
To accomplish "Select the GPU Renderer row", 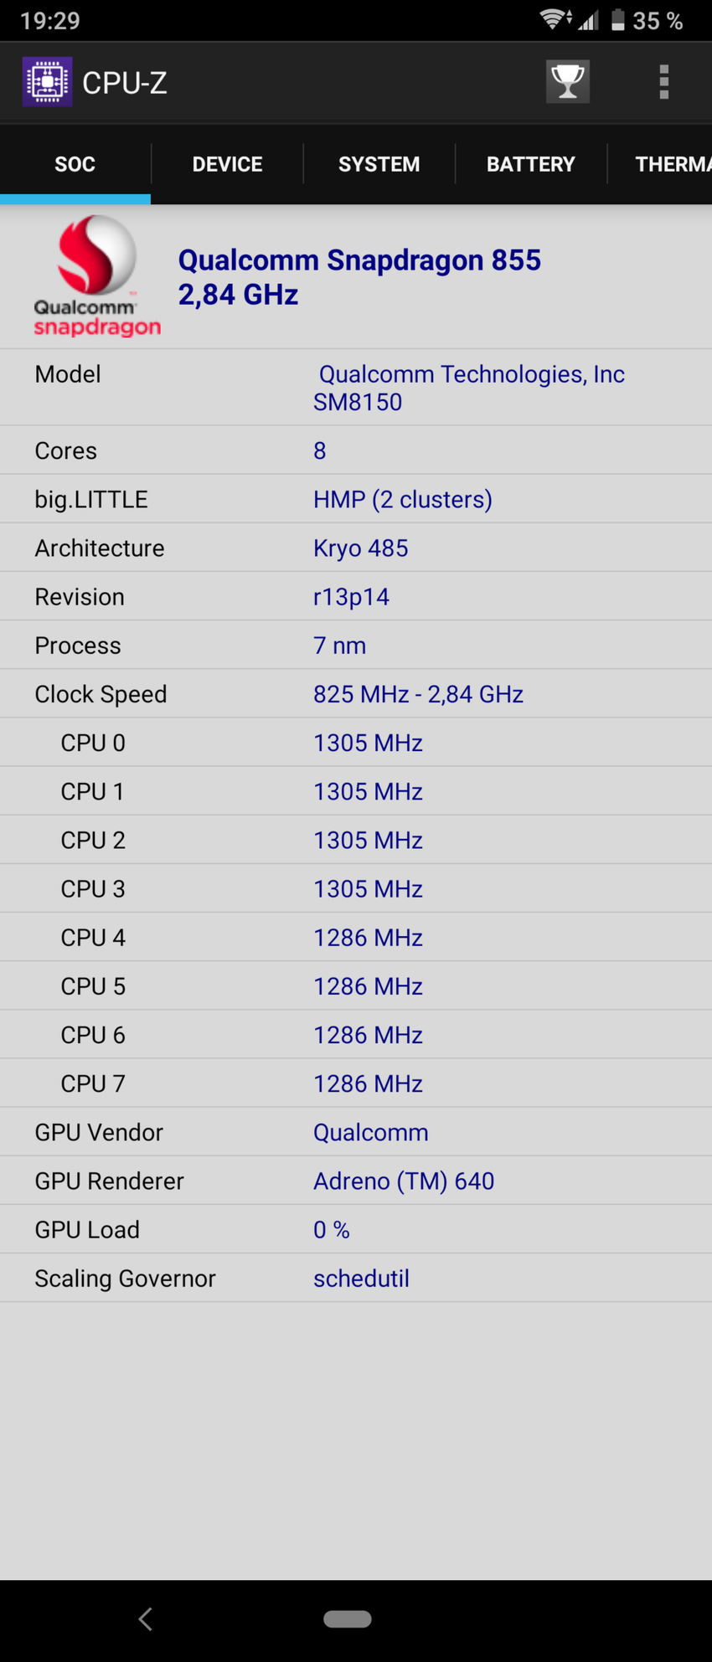I will click(x=356, y=1181).
